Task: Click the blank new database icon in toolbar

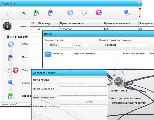Action: (x=8, y=13)
